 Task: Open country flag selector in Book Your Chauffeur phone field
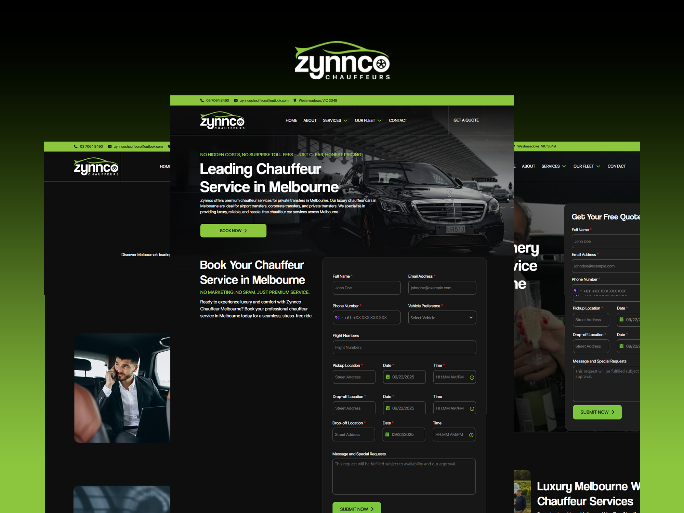(338, 318)
